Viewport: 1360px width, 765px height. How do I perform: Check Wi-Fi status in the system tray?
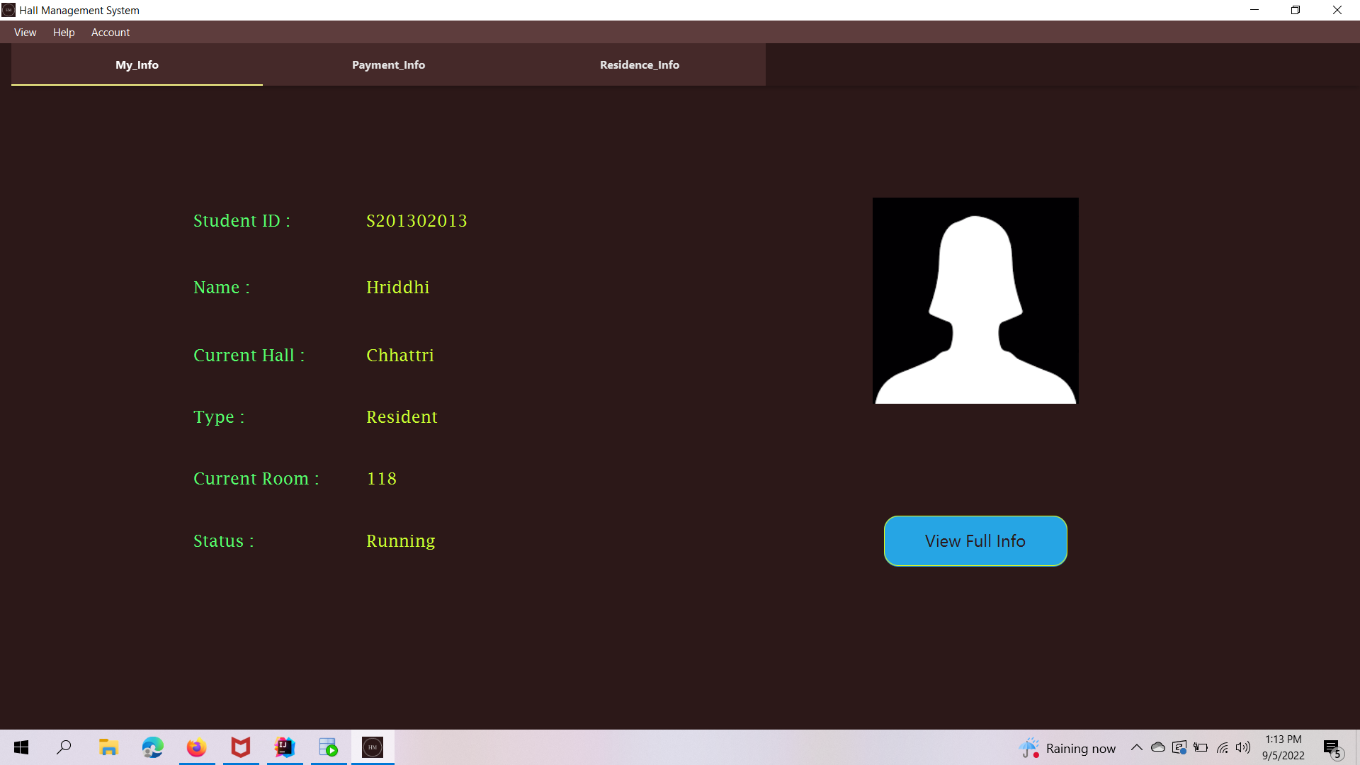(1222, 747)
